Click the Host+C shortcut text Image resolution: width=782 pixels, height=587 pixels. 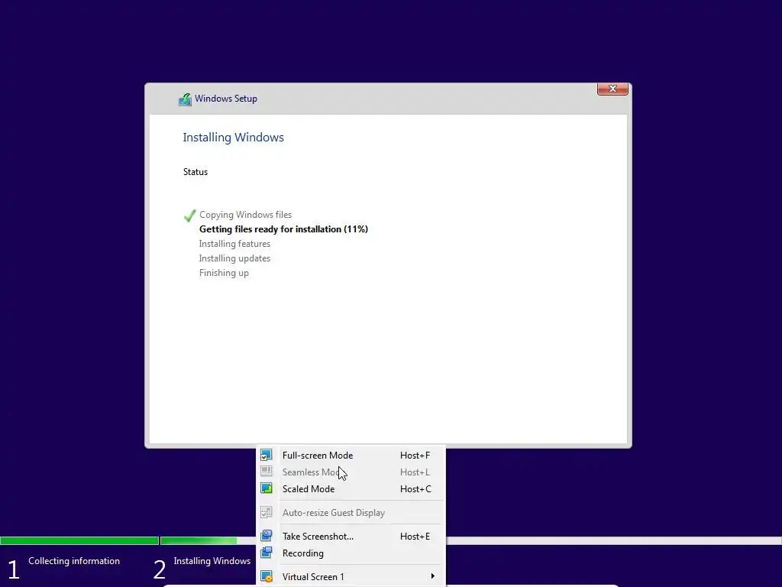tap(415, 489)
